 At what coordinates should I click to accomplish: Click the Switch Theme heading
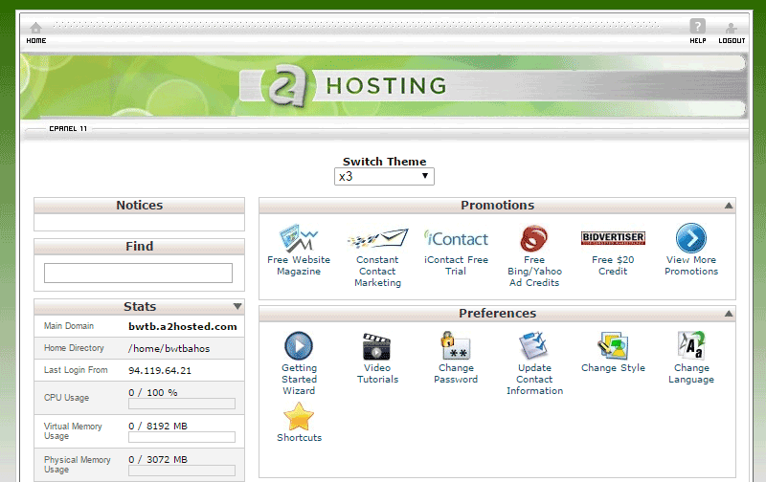tap(385, 162)
